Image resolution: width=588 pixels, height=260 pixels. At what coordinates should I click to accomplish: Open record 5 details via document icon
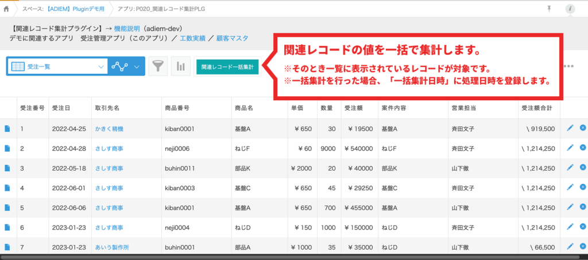(x=8, y=207)
